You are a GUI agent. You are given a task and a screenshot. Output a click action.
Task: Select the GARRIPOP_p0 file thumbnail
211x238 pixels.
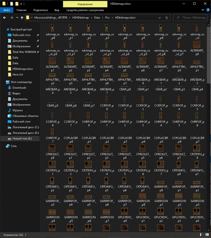(x=161, y=183)
